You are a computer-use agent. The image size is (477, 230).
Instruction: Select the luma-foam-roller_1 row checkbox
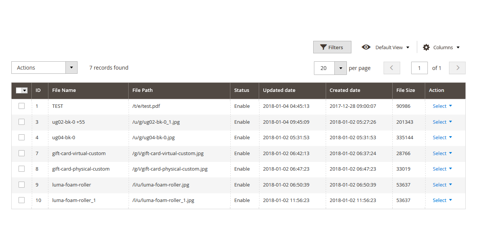[x=22, y=200]
